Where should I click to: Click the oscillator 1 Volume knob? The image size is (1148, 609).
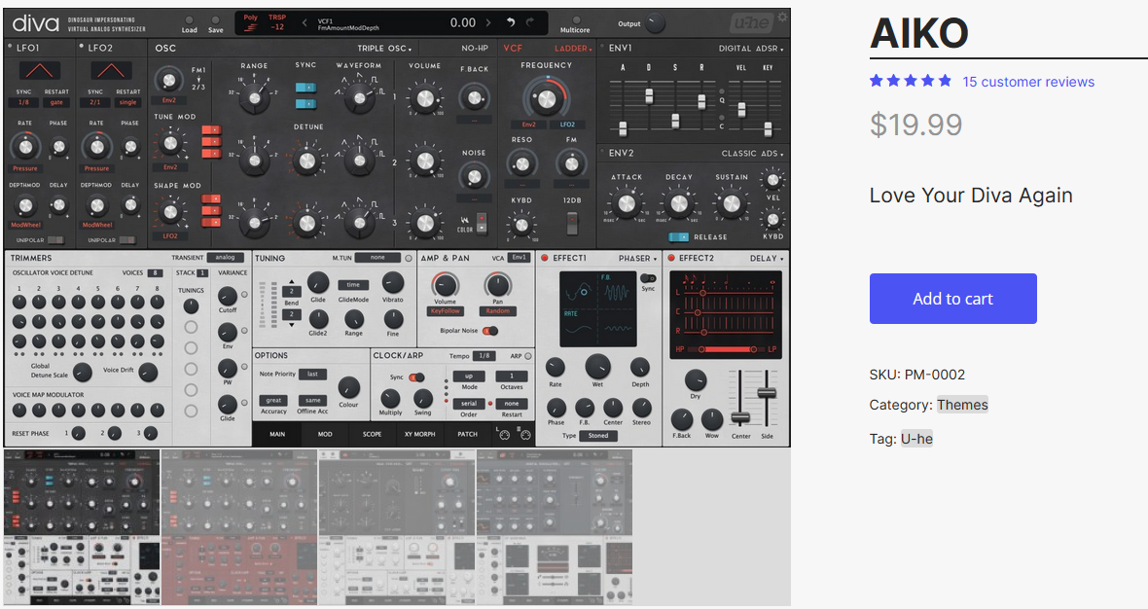(x=424, y=97)
